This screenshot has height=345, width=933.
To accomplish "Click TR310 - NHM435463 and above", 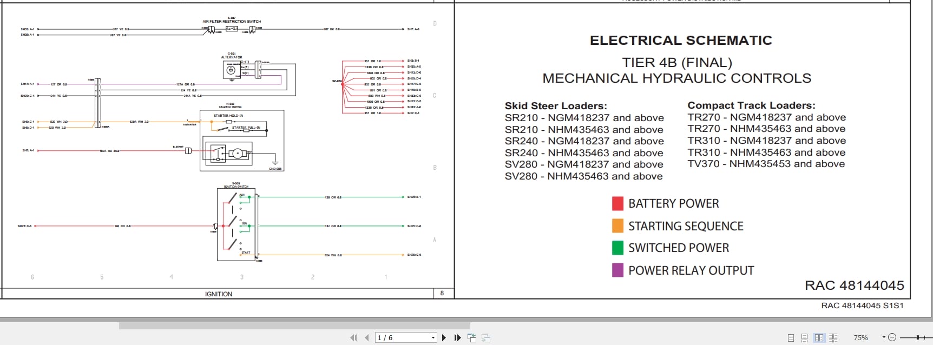I will [x=766, y=152].
